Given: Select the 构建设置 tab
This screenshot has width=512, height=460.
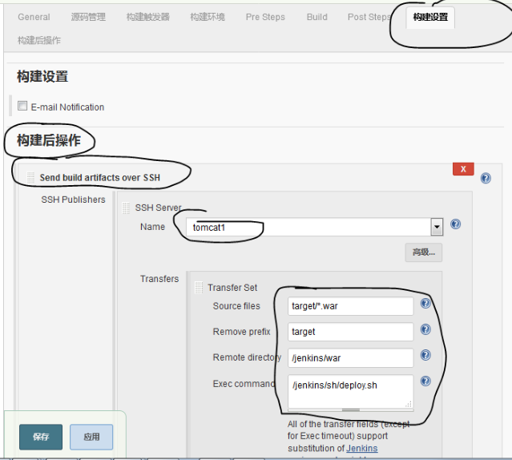Looking at the screenshot, I should click(430, 18).
